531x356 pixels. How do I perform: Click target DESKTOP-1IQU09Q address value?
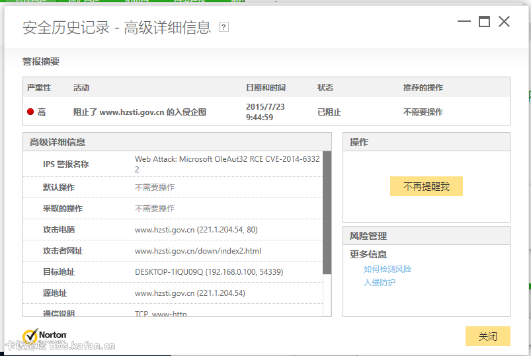coord(209,271)
